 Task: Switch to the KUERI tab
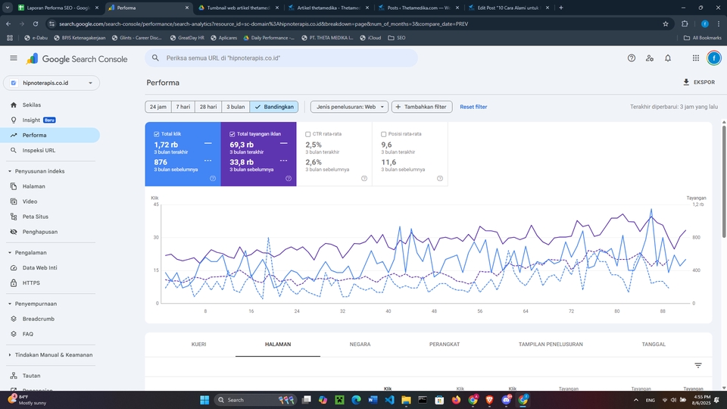199,344
